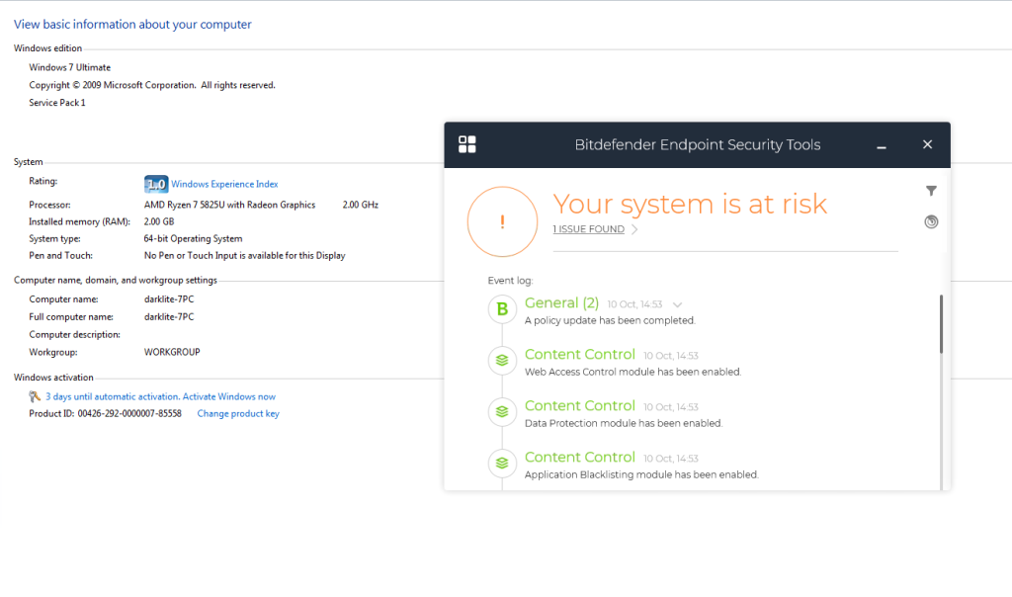The image size is (1012, 597).
Task: Select the Change product key link
Action: [x=238, y=413]
